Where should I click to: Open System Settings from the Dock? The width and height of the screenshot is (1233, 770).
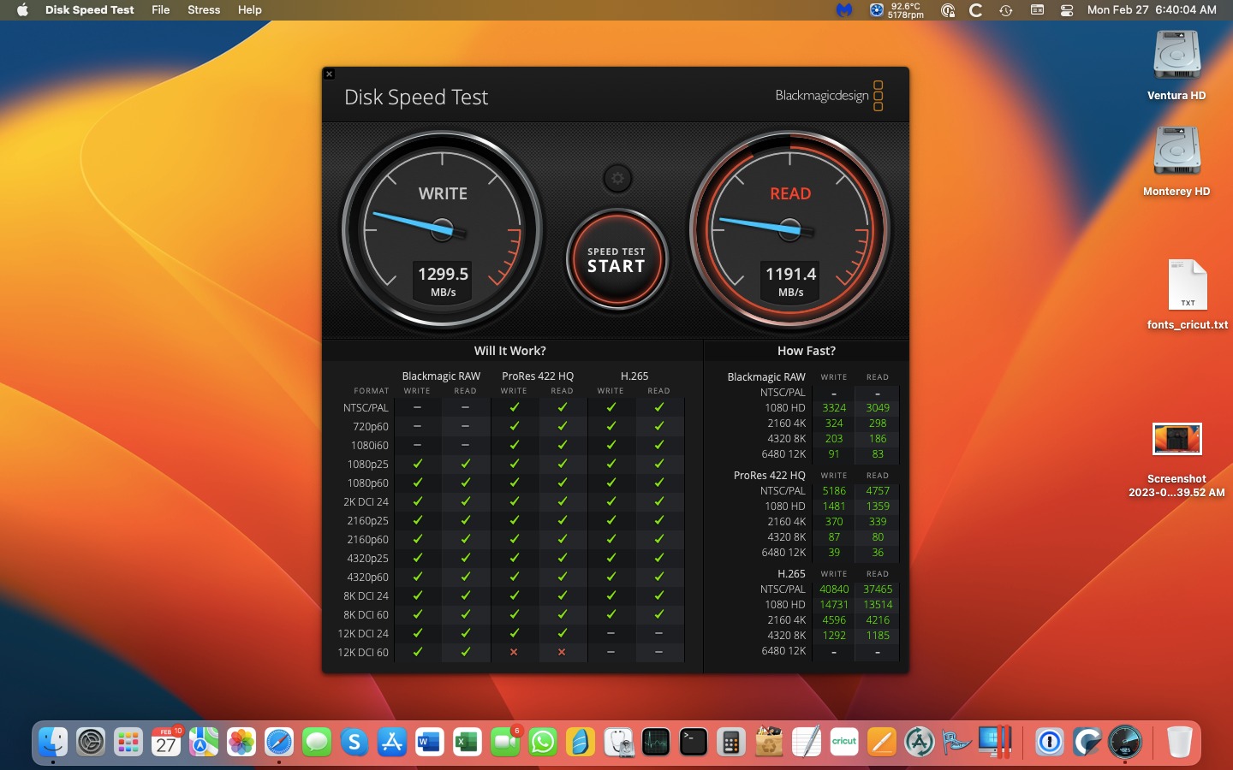pyautogui.click(x=91, y=742)
